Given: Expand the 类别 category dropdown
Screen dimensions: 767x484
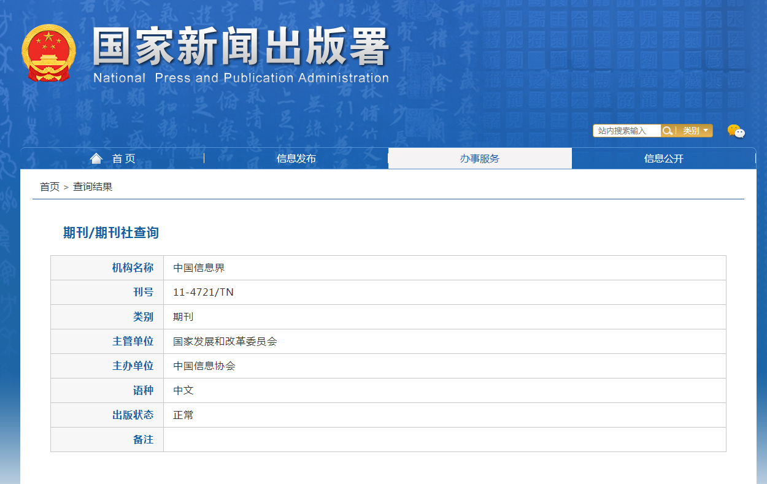Looking at the screenshot, I should tap(695, 131).
